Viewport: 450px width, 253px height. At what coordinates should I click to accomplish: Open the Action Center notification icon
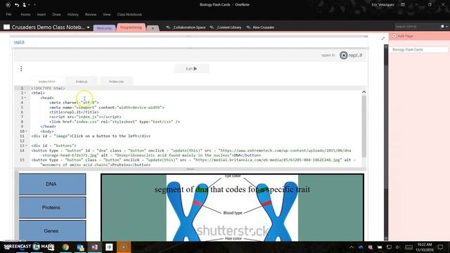point(441,247)
